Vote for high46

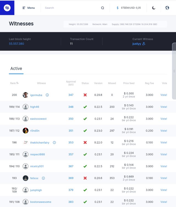click(x=164, y=107)
